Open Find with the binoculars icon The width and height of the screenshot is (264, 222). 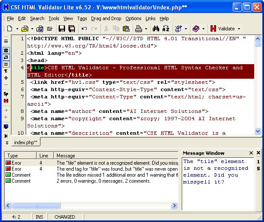click(x=156, y=29)
